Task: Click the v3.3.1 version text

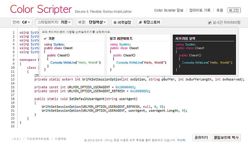Action: coord(16,139)
